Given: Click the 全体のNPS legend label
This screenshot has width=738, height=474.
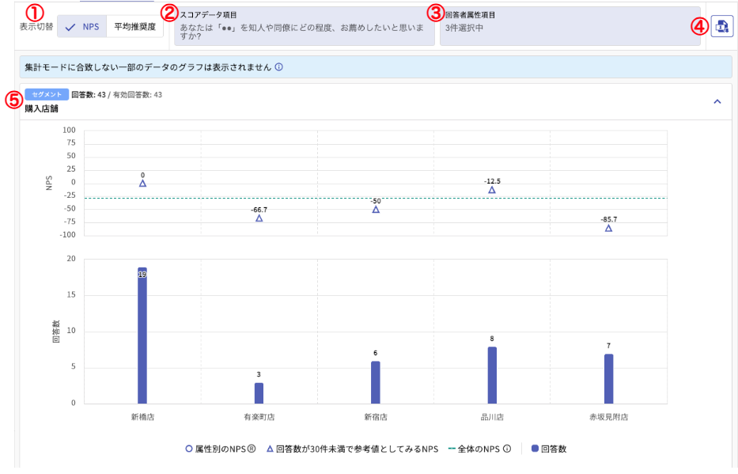Looking at the screenshot, I should pyautogui.click(x=479, y=448).
